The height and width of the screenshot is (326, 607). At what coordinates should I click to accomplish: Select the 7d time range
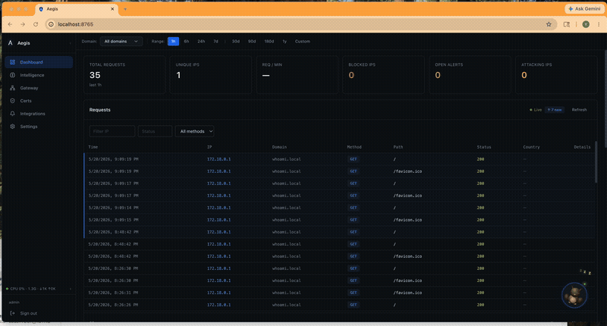pyautogui.click(x=215, y=42)
